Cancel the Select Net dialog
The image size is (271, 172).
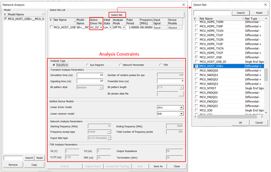coord(259,122)
